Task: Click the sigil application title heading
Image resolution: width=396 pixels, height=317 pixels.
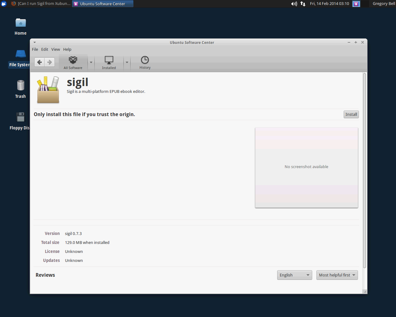Action: (x=78, y=82)
